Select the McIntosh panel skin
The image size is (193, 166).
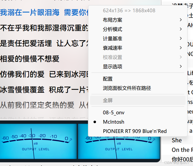pos(138,122)
